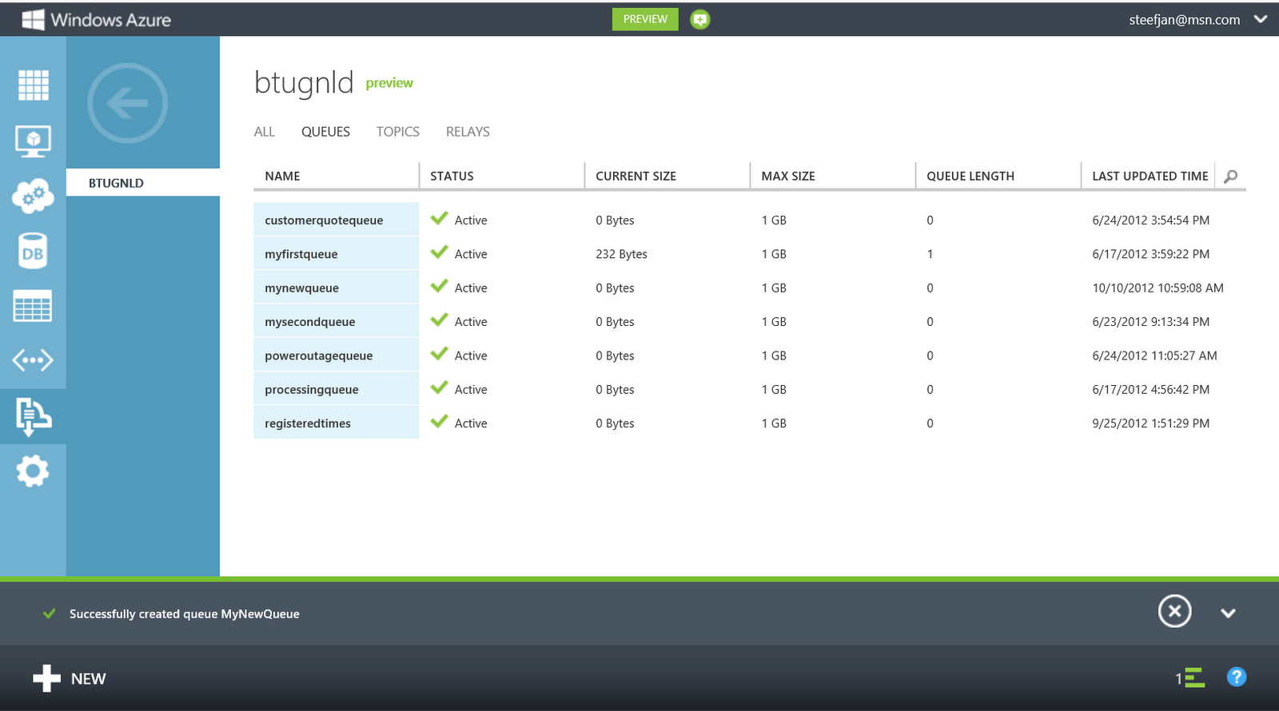
Task: Expand the steefjan@msn.com account menu
Action: 1261,19
